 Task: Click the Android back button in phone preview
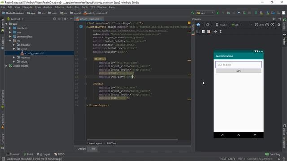tap(222, 135)
